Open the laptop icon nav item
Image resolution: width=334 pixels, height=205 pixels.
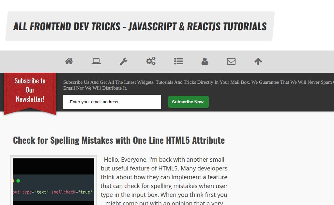pyautogui.click(x=96, y=61)
